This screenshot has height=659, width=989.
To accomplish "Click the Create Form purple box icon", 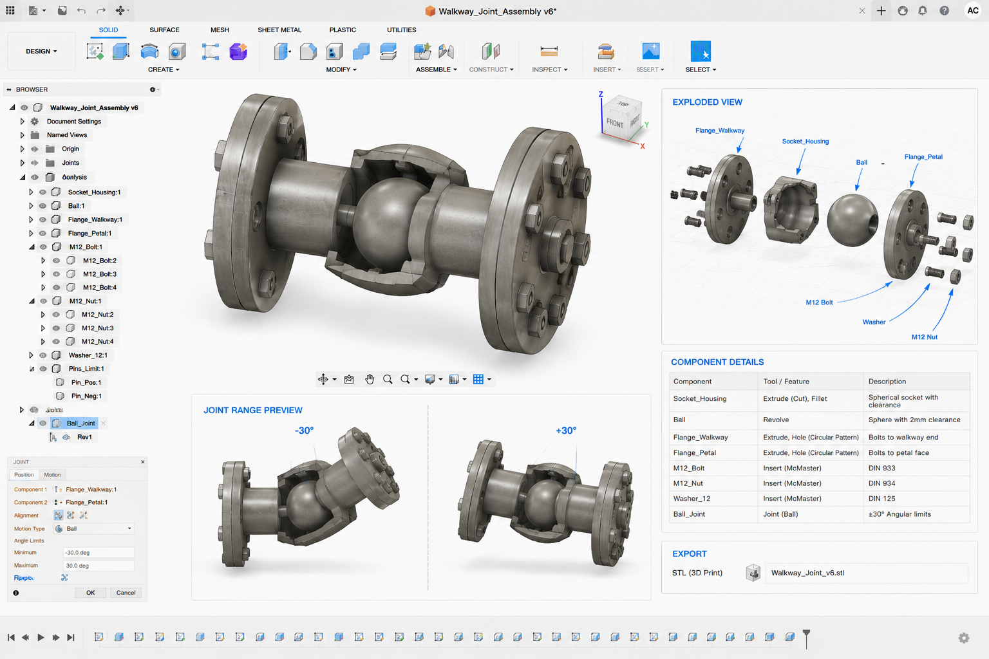I will click(238, 51).
